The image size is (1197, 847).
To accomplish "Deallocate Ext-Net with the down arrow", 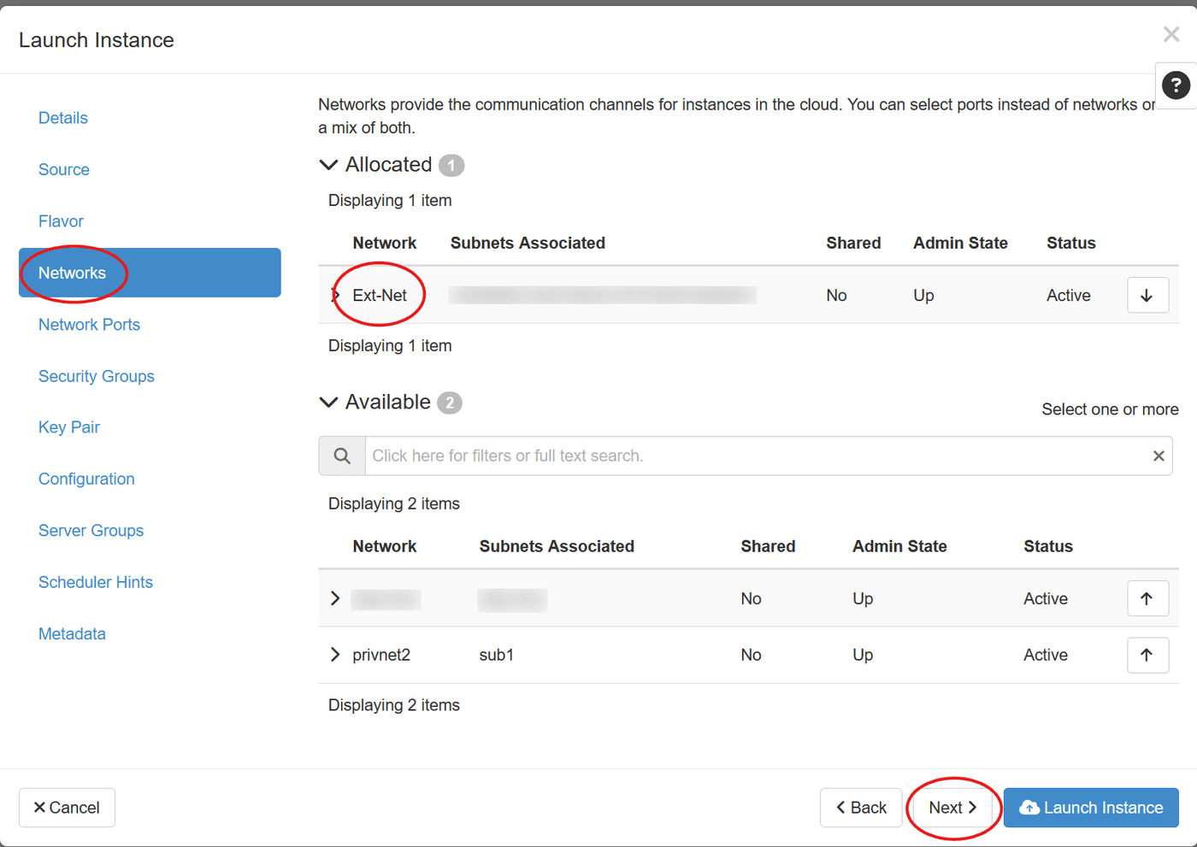I will click(1147, 295).
